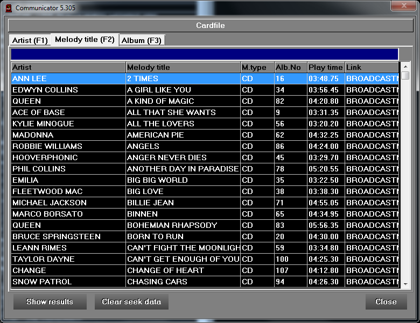Screen dimensions: 420x323
Task: Select the LEANN RIMES row
Action: (205, 248)
